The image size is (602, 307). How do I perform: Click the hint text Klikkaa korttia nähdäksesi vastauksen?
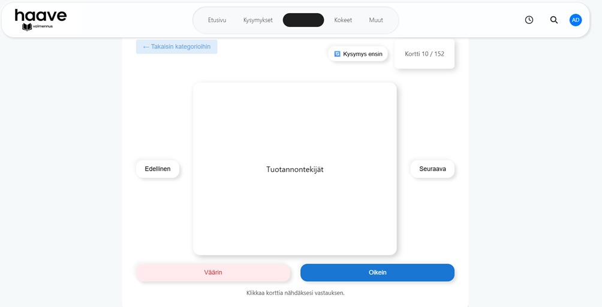tap(295, 293)
